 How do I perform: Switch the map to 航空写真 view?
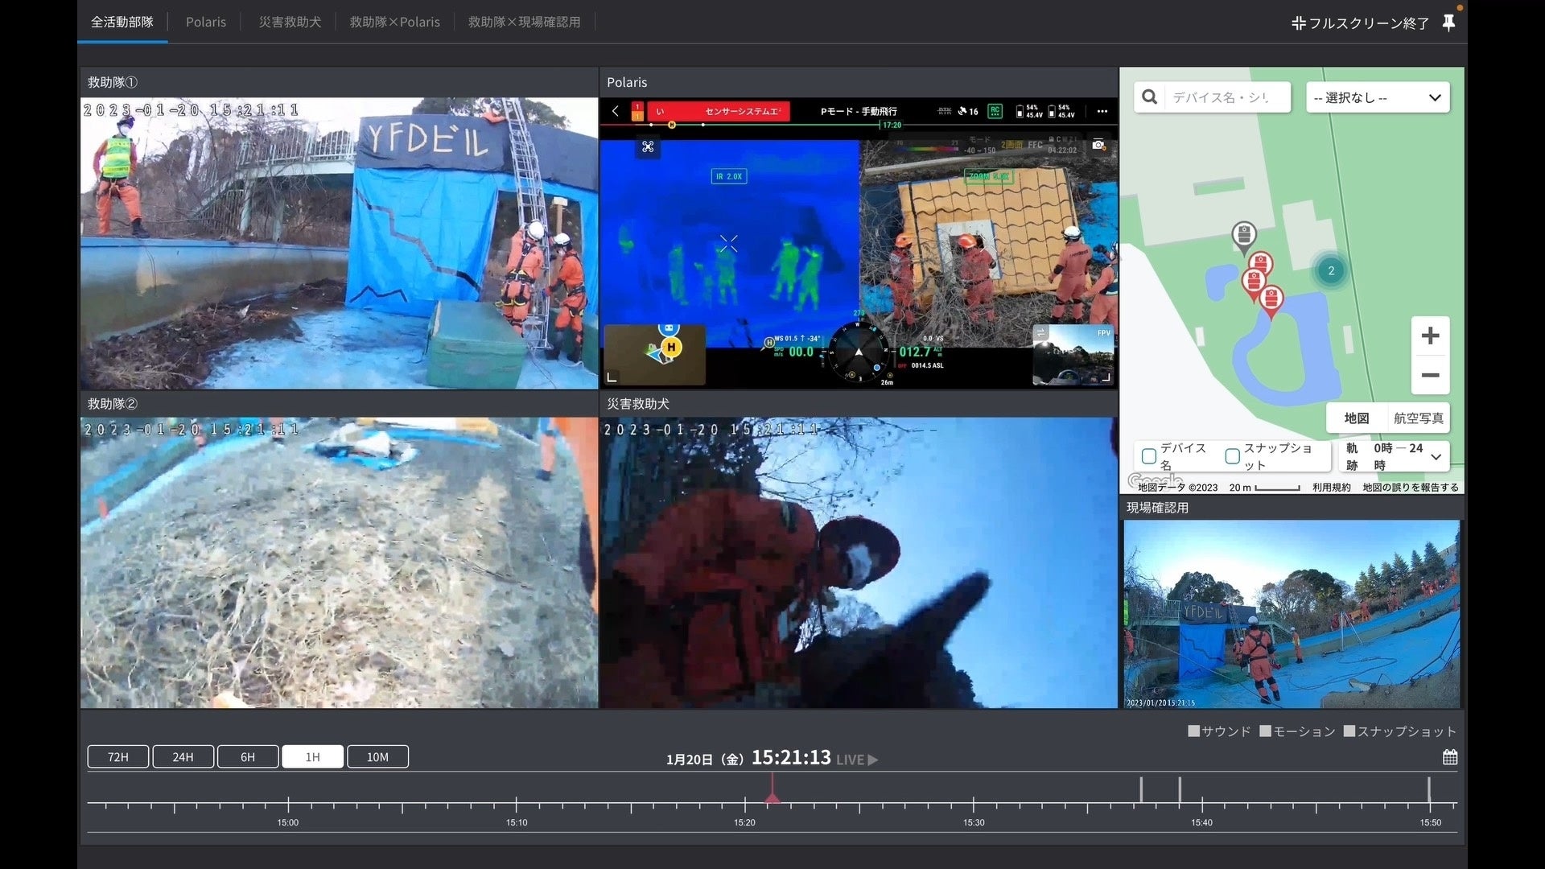(1418, 418)
